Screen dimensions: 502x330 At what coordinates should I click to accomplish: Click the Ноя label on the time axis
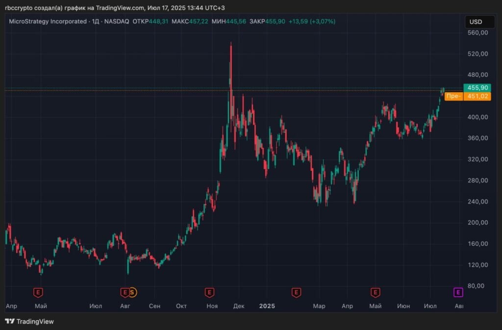(212, 306)
